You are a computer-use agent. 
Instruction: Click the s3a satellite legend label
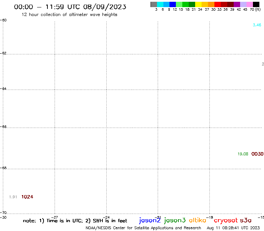(246, 220)
